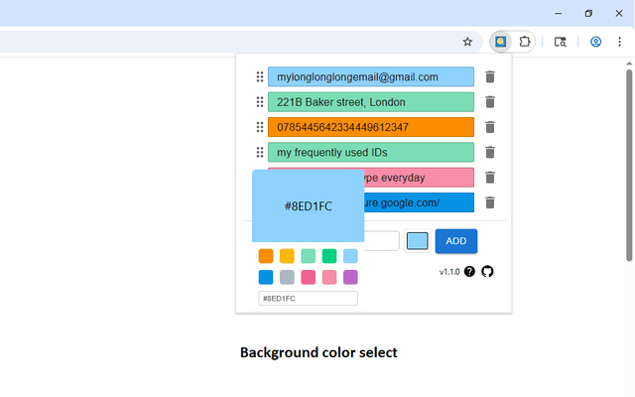Screen dimensions: 635x397
Task: Open the Chrome profile avatar
Action: tap(595, 43)
